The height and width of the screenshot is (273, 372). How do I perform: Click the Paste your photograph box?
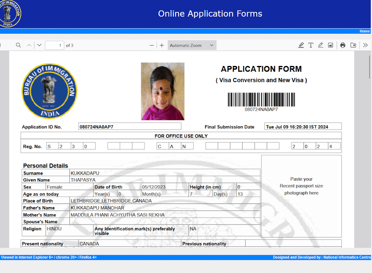point(301,196)
